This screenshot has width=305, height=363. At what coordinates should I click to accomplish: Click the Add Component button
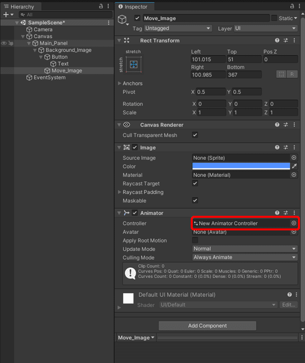[207, 326]
